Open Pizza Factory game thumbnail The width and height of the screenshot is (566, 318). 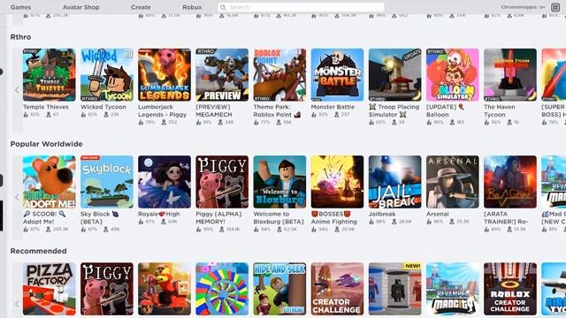(x=50, y=289)
